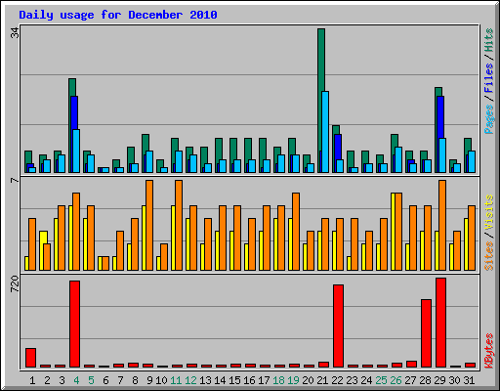
Task: Select day label "16" on the x-axis
Action: click(249, 380)
